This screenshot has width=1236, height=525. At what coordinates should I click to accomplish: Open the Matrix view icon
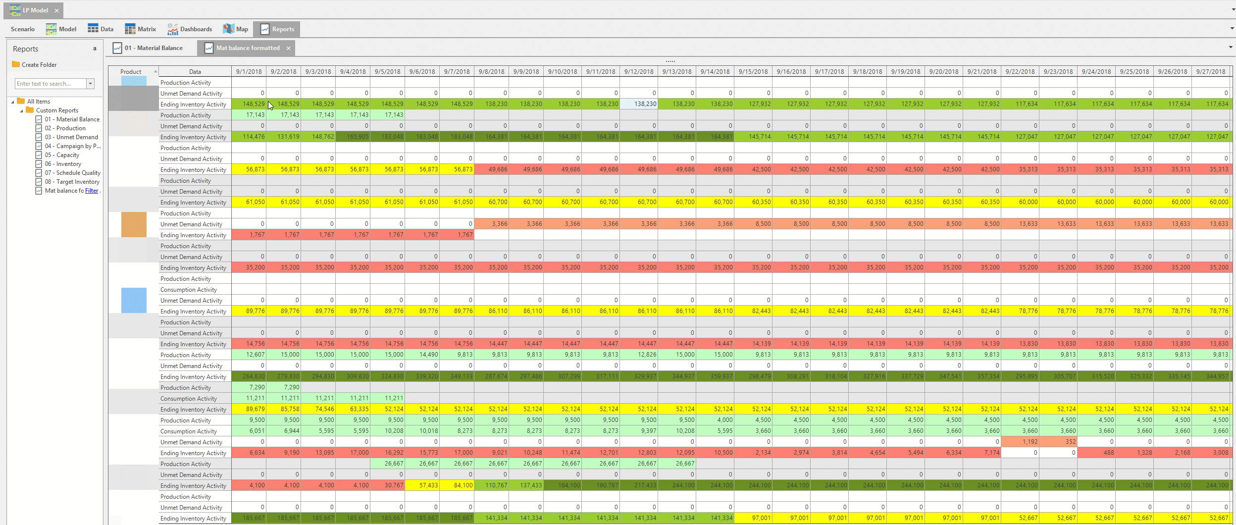(x=130, y=29)
